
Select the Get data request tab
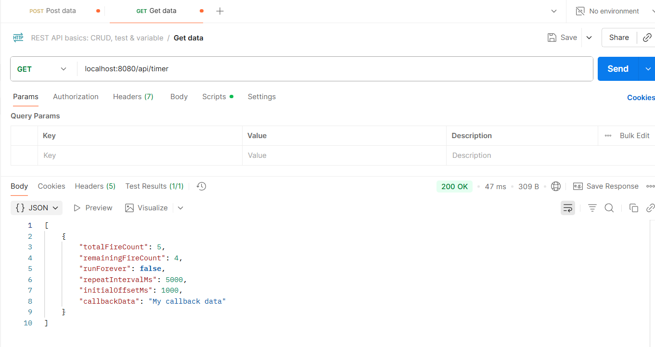coord(156,11)
